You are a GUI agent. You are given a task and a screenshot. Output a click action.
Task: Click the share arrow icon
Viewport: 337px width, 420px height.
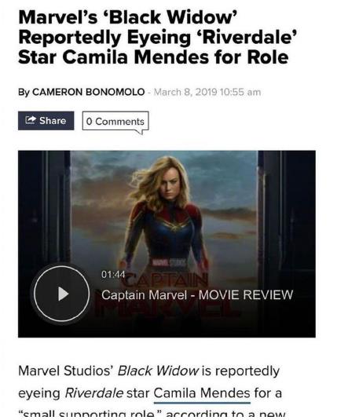(x=31, y=120)
